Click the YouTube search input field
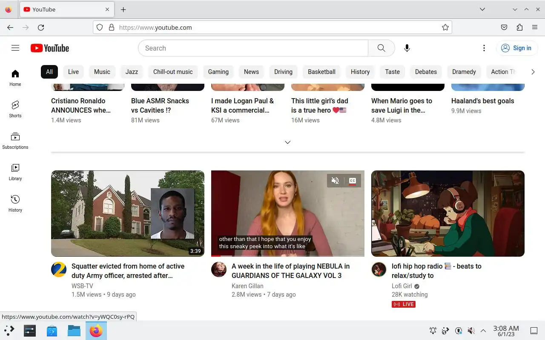Viewport: 545px width, 340px height. 253,48
